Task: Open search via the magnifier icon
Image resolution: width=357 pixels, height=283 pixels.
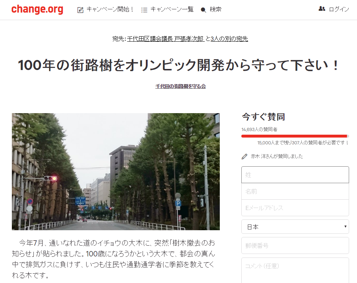Action: (203, 10)
